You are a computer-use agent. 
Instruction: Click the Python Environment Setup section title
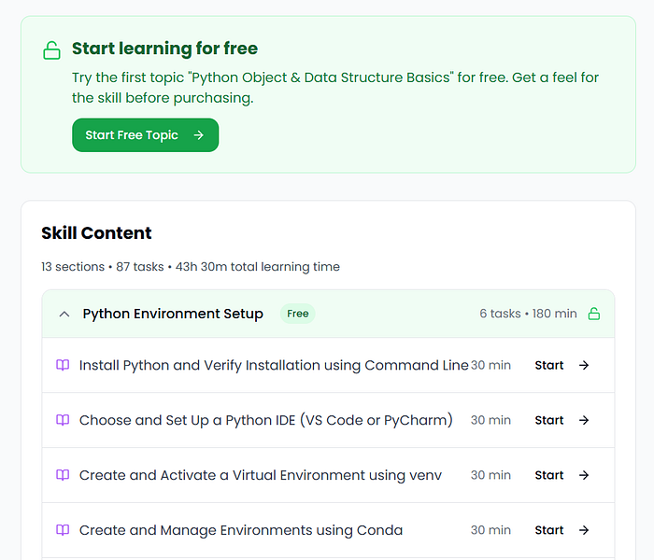tap(173, 314)
